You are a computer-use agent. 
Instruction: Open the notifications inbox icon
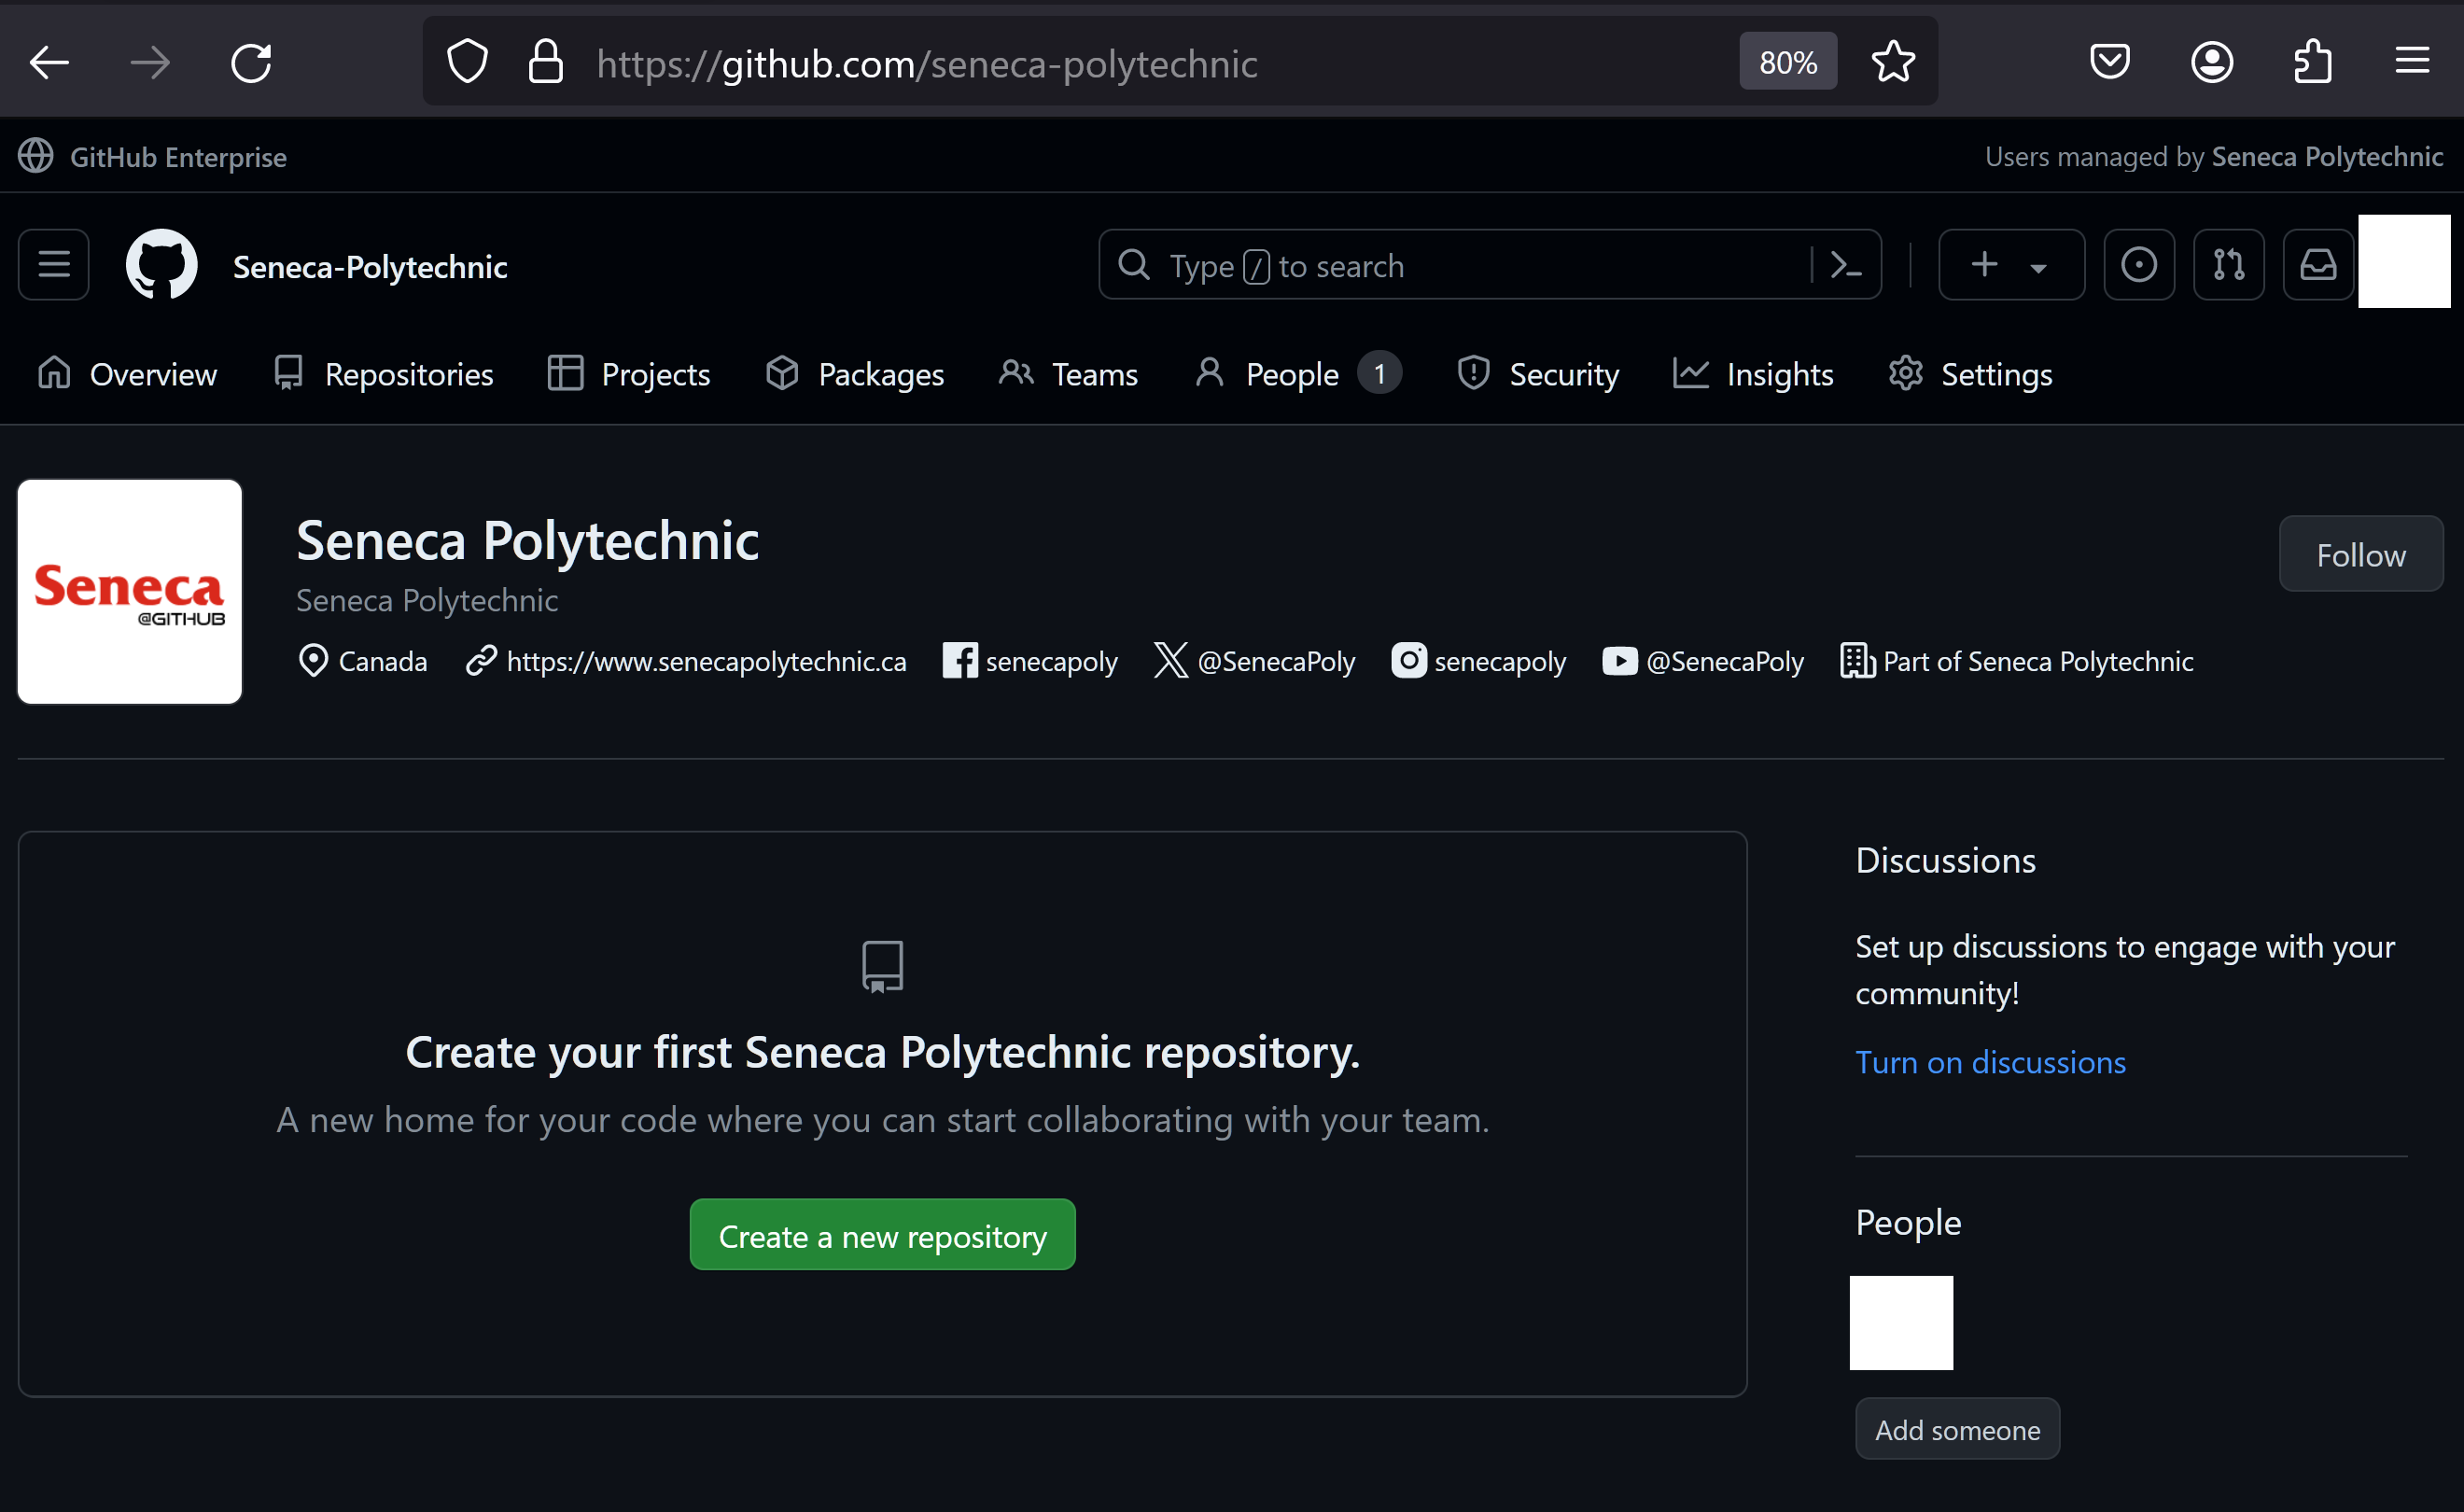2318,265
